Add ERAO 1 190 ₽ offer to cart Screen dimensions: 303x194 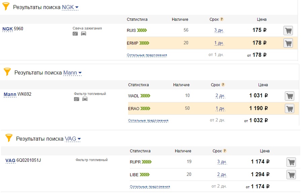[290, 108]
